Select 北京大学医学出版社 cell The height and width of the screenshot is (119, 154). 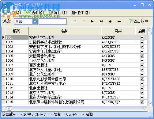point(65,97)
